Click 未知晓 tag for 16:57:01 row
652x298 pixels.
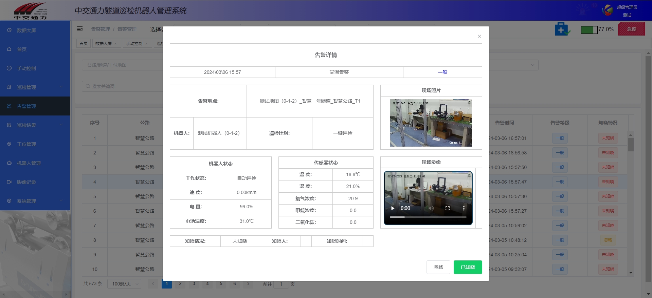(608, 138)
